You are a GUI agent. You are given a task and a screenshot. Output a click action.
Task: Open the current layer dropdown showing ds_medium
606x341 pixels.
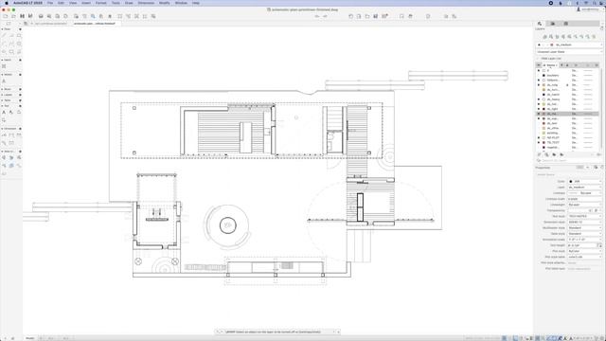[569, 45]
